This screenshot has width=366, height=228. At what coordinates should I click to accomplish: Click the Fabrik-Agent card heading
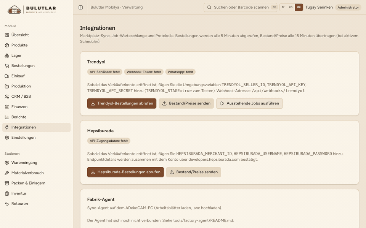tap(101, 199)
